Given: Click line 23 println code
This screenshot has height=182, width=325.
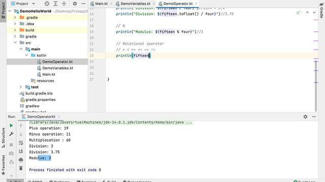Looking at the screenshot, I should click(x=133, y=56).
